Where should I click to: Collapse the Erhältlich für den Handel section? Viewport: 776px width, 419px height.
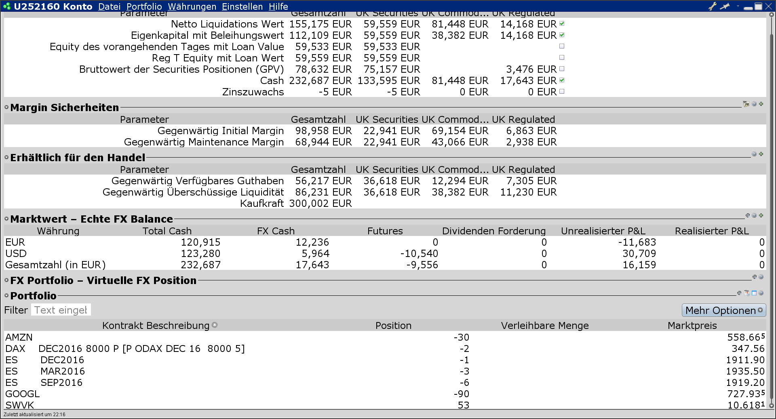pyautogui.click(x=6, y=158)
